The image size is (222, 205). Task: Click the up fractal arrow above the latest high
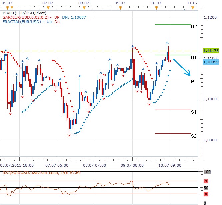tap(167, 43)
